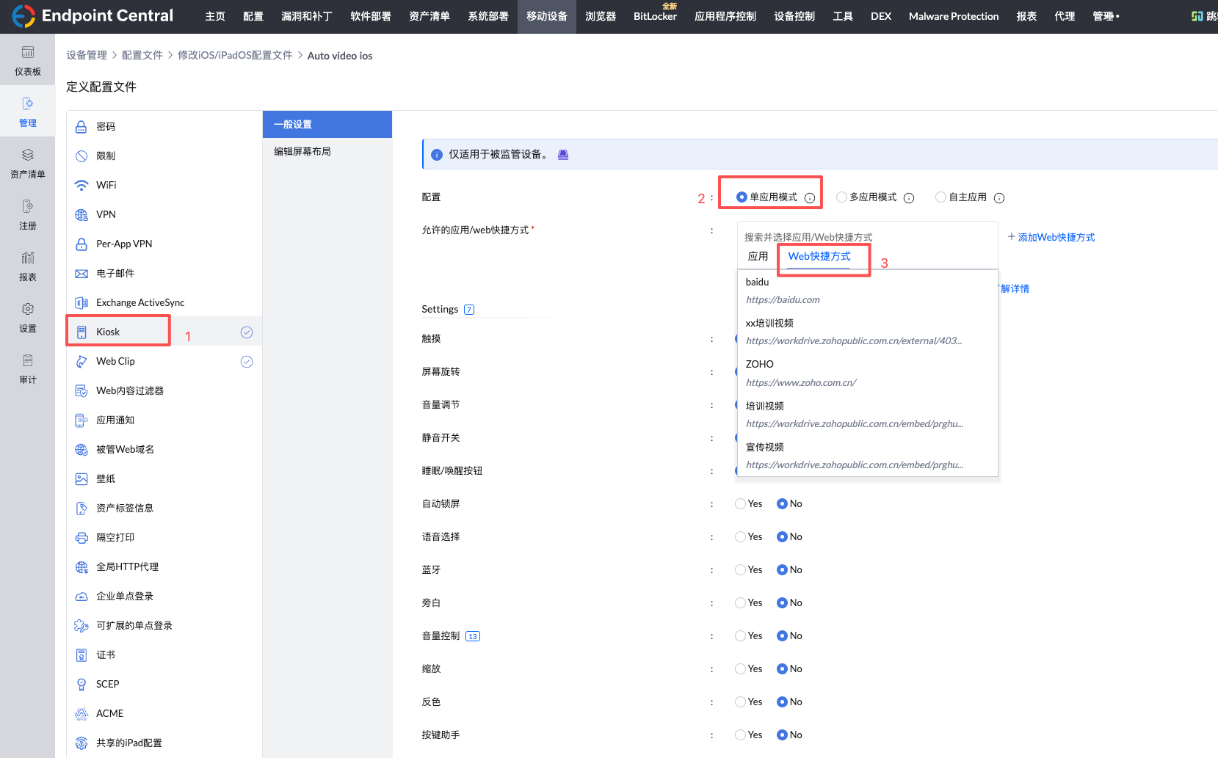Open the 管理 dropdown in top navigation
The height and width of the screenshot is (758, 1218).
[x=1105, y=16]
